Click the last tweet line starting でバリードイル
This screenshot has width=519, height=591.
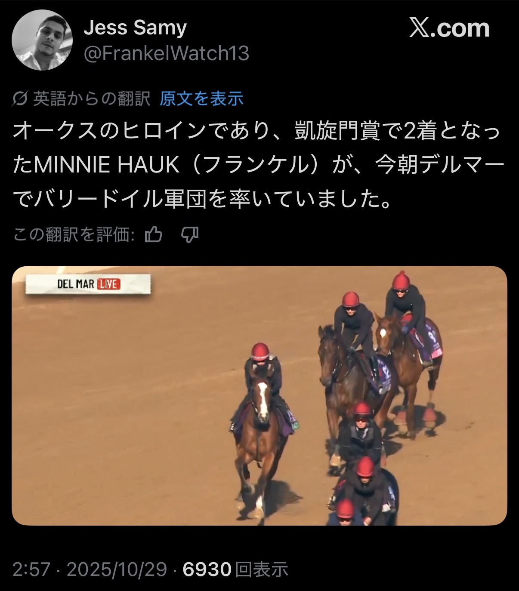click(202, 199)
